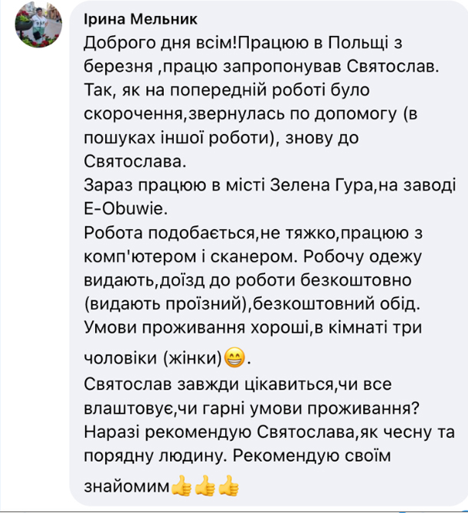Click the first thumbs-up emoji
This screenshot has width=468, height=513.
(181, 485)
